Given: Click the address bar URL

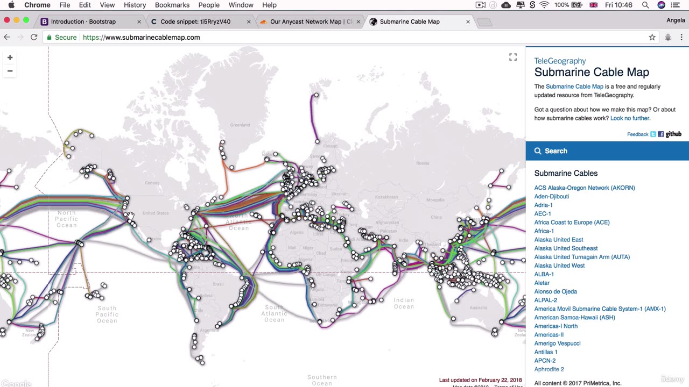Looking at the screenshot, I should coord(142,37).
